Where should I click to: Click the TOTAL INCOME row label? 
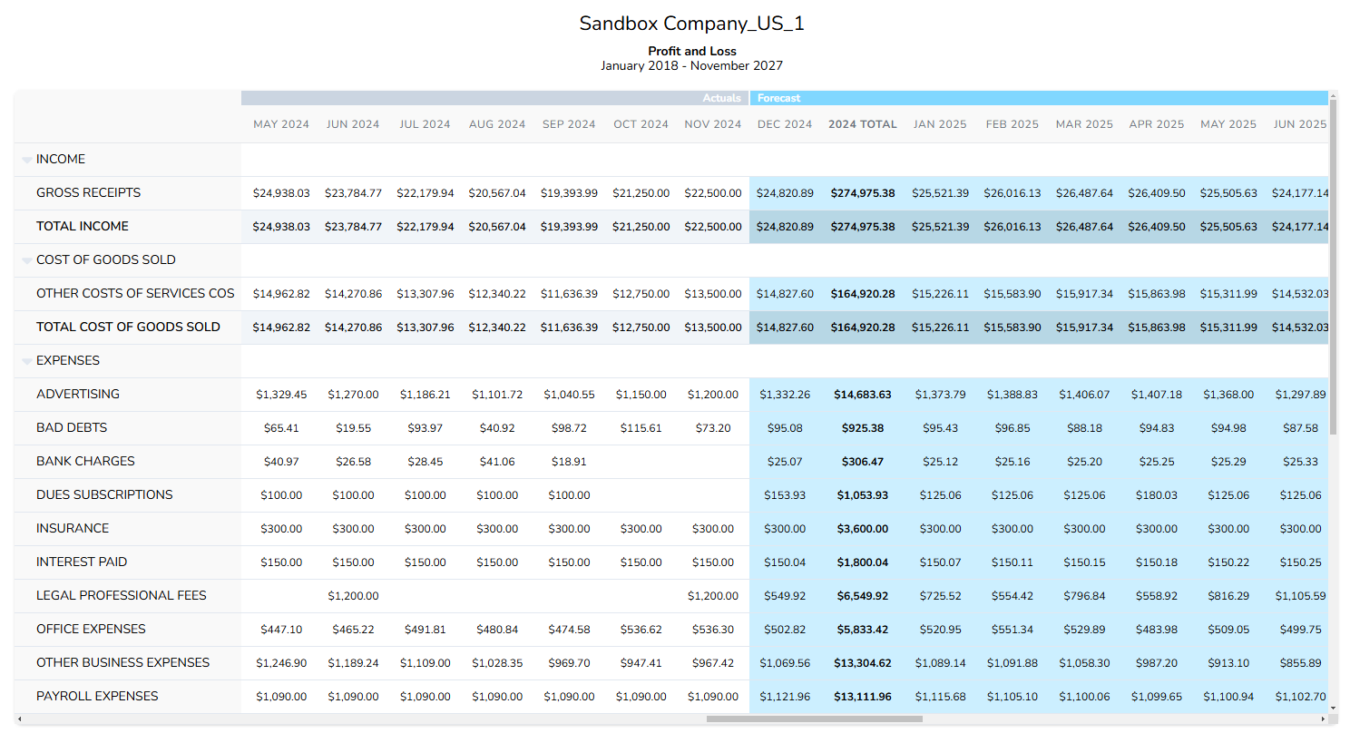coord(83,227)
